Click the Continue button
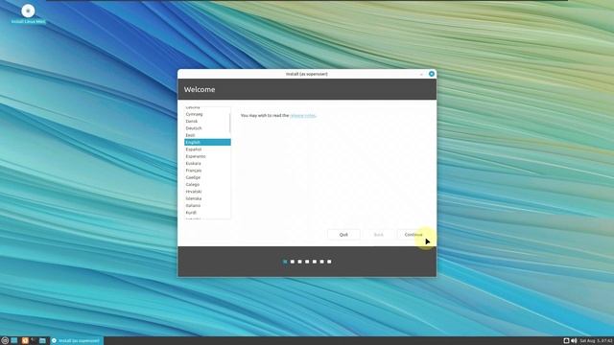Viewport: 614px width, 345px height. [x=413, y=235]
